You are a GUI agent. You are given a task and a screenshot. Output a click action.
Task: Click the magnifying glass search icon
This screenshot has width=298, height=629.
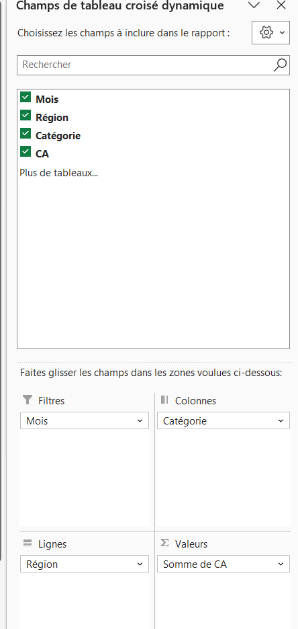tap(280, 65)
